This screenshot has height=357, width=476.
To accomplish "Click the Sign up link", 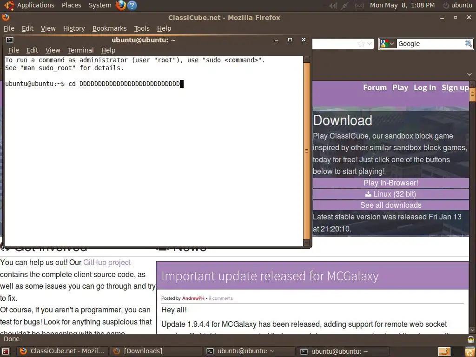I will point(455,88).
